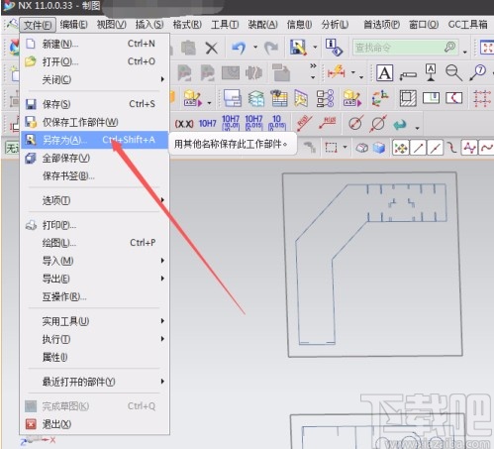Screen dimensions: 494x449
Task: Open dropdown beside dashed selection rectangle
Action: coord(345,147)
